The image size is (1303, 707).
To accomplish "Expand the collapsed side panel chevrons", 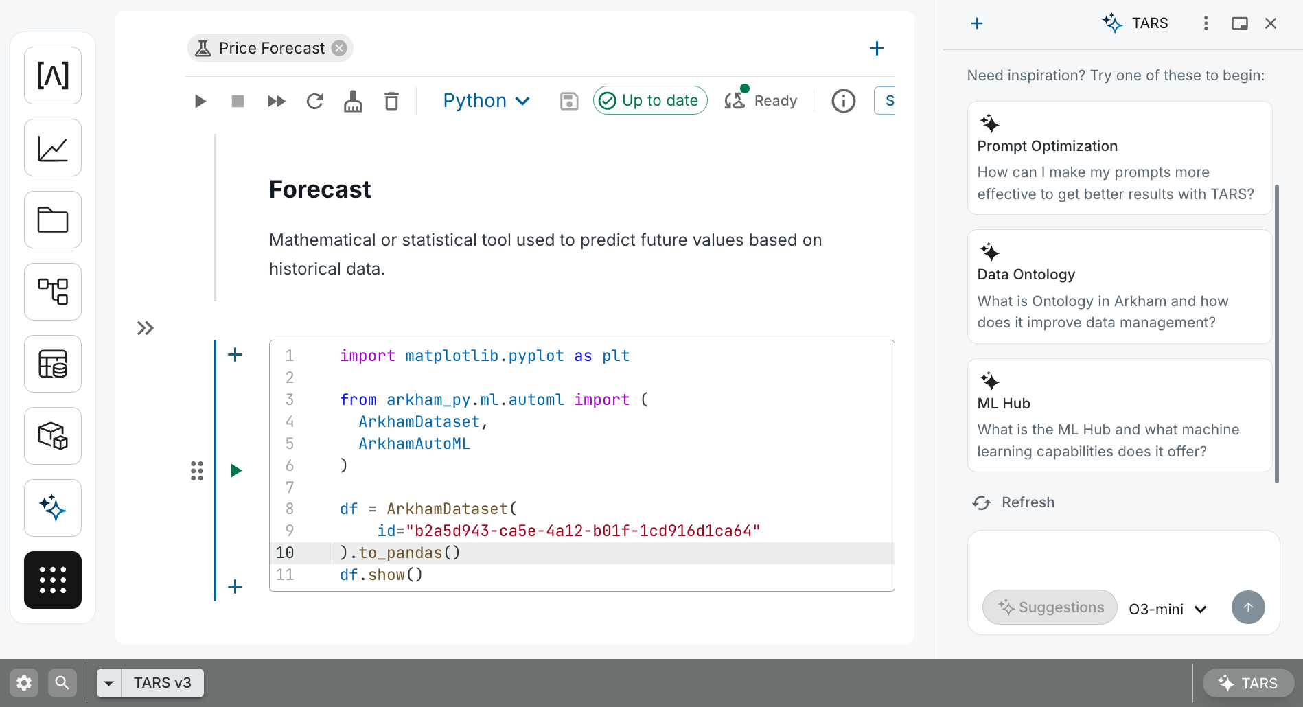I will (x=145, y=328).
